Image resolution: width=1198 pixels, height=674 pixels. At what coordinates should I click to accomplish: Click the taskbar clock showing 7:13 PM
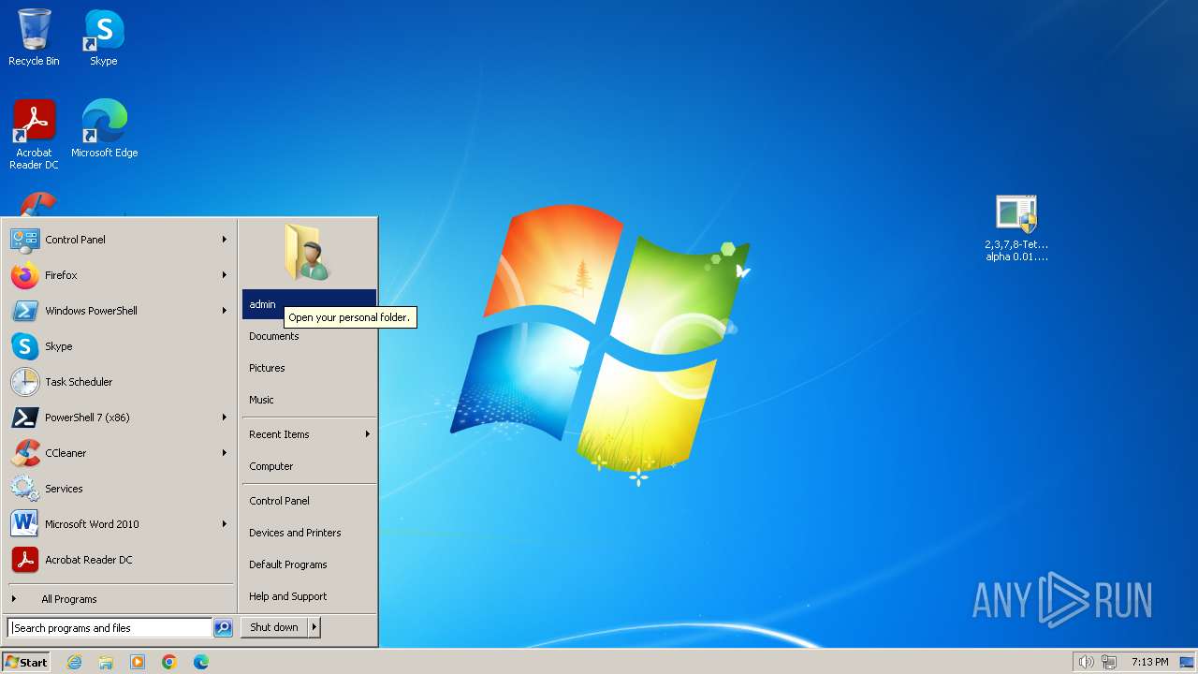pos(1149,662)
